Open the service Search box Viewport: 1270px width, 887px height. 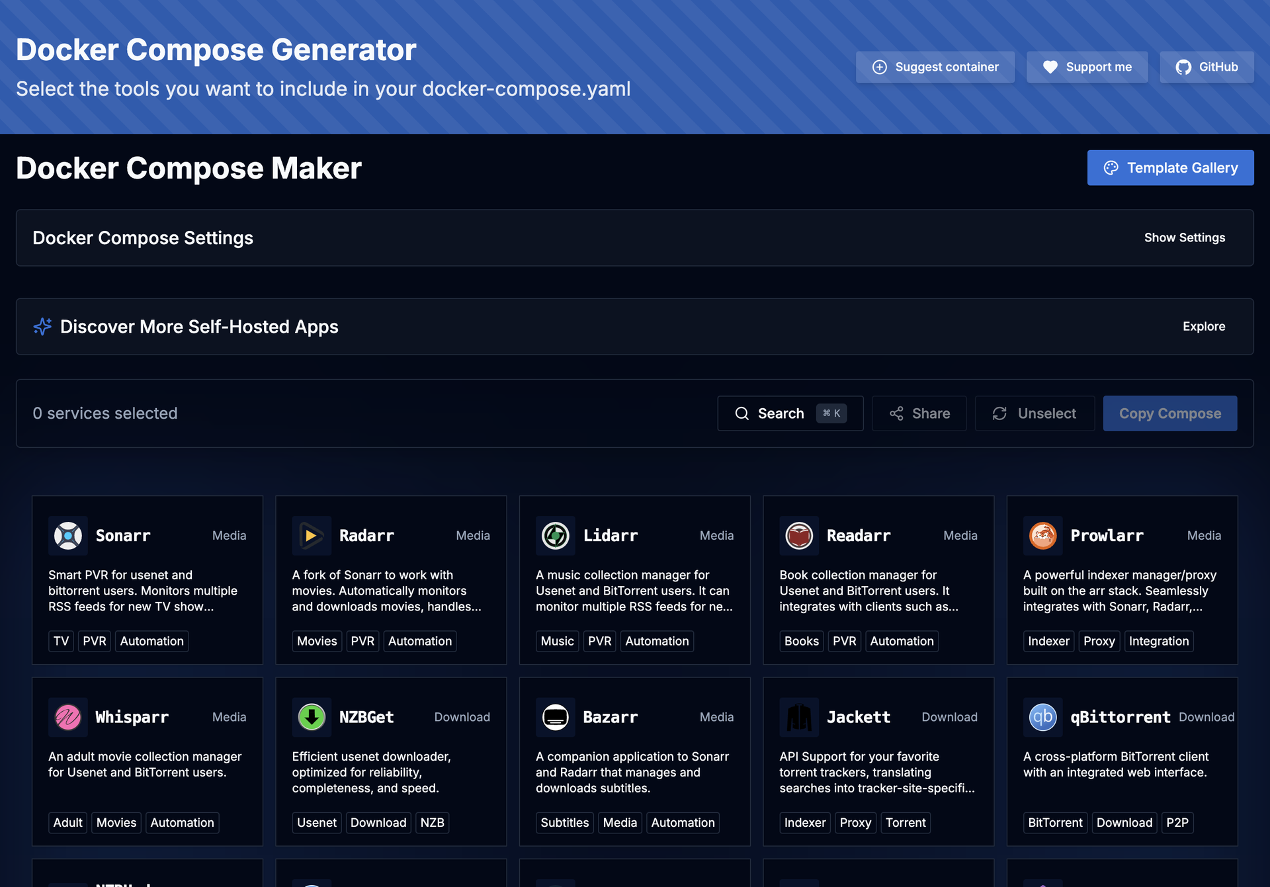pos(790,413)
